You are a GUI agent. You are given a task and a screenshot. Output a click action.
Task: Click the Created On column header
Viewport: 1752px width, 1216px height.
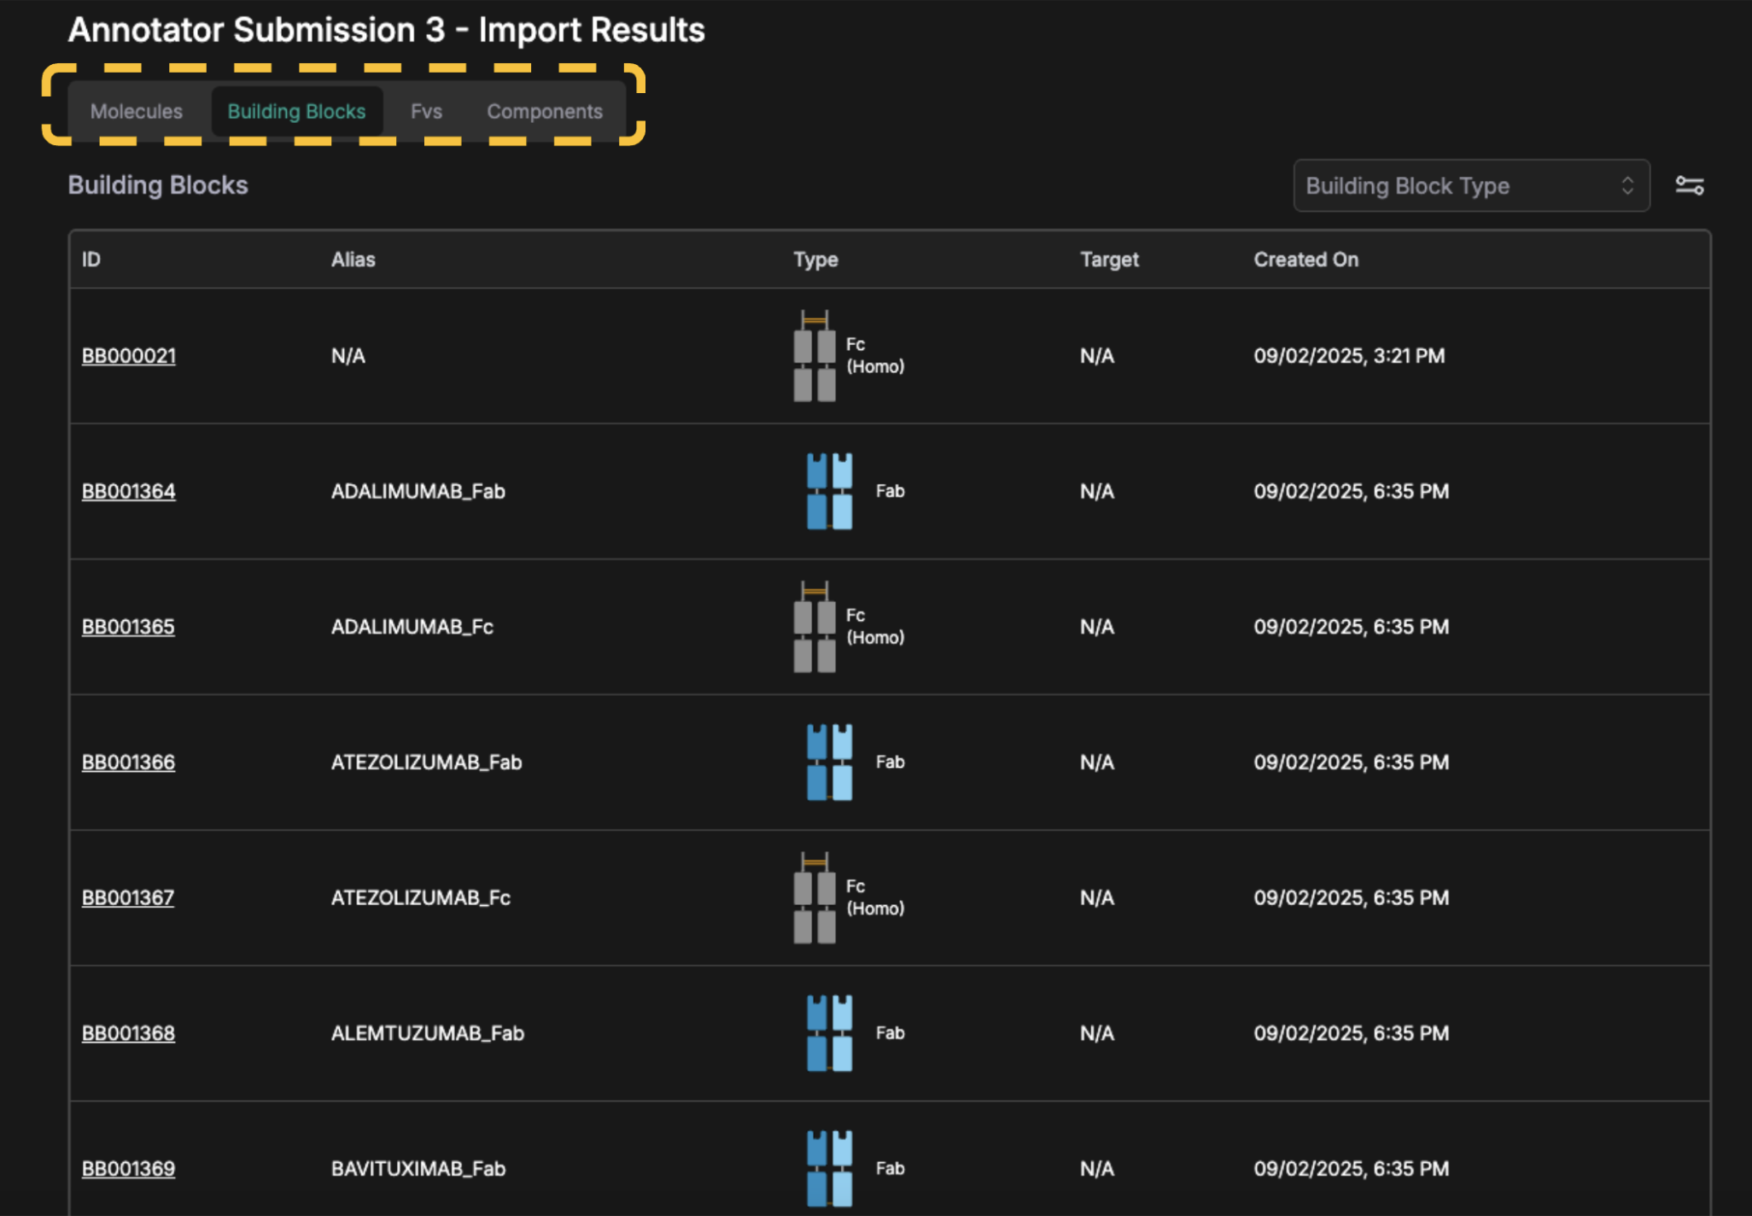[1305, 260]
